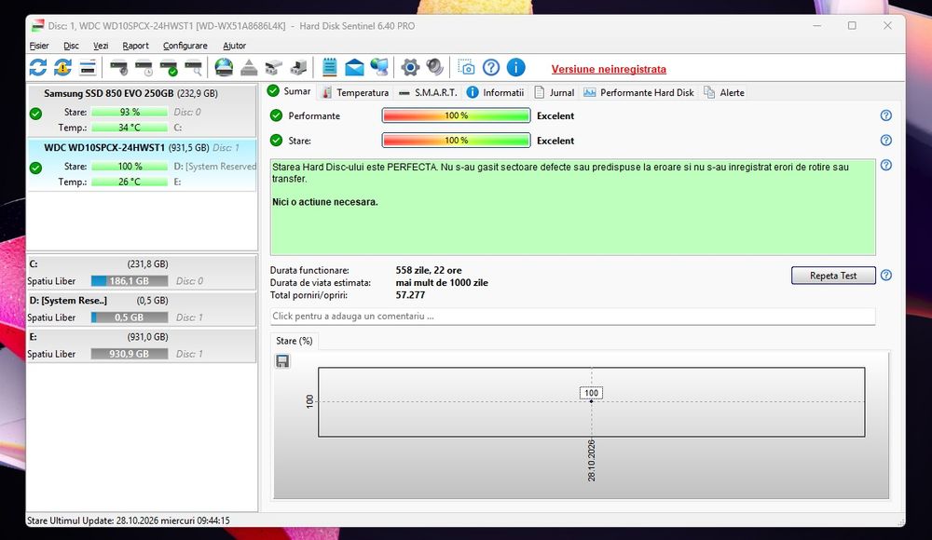Select the Sumar tab

290,91
